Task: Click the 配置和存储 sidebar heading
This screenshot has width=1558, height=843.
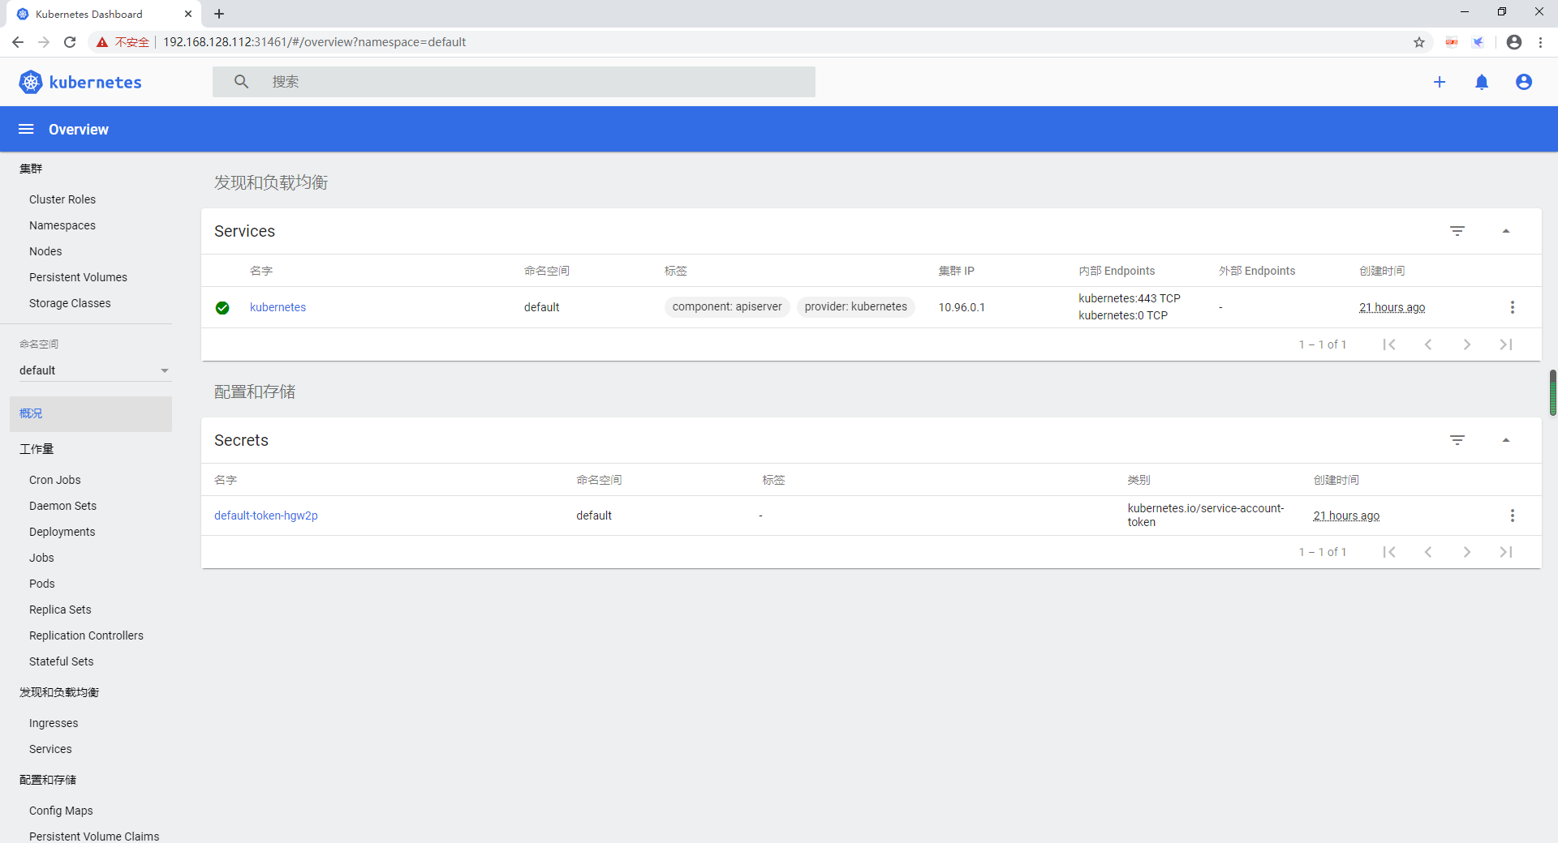Action: pyautogui.click(x=48, y=780)
